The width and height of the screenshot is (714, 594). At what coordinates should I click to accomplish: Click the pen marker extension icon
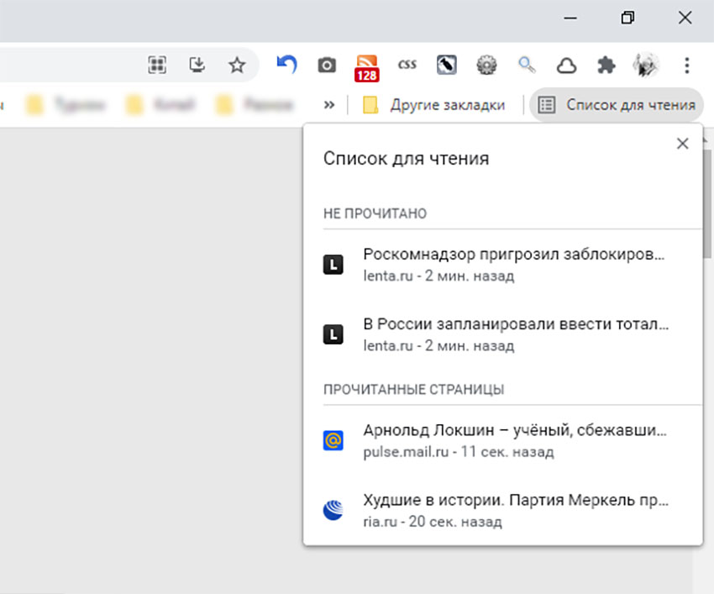click(x=447, y=65)
